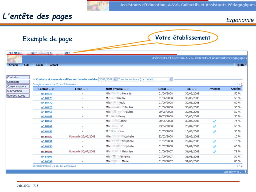Image resolution: width=256 pixels, height=192 pixels.
Task: Go to the Accueil menu
Action: coord(13,65)
